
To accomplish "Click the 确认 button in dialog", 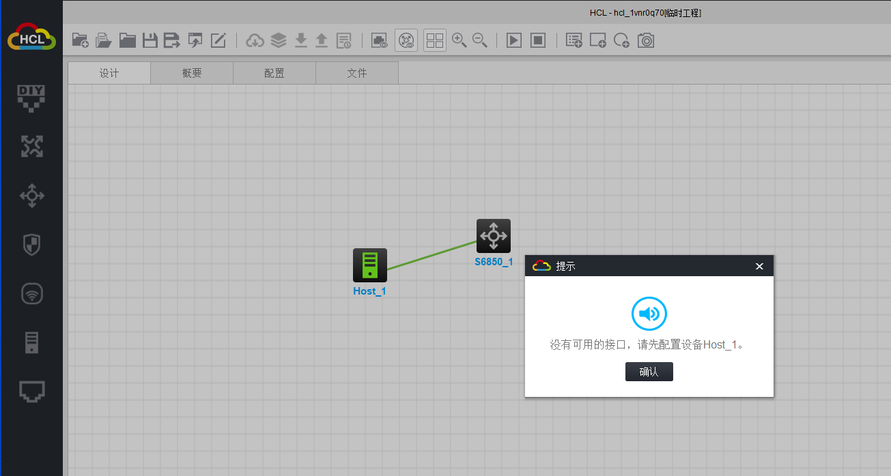I will (x=649, y=372).
